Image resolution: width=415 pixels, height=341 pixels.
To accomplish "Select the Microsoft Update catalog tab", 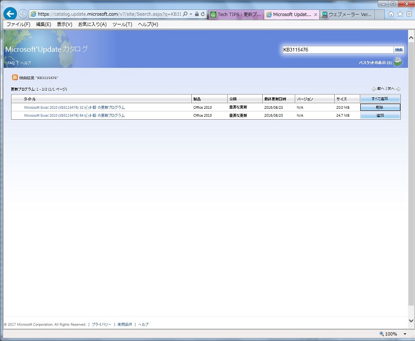I will [x=289, y=15].
